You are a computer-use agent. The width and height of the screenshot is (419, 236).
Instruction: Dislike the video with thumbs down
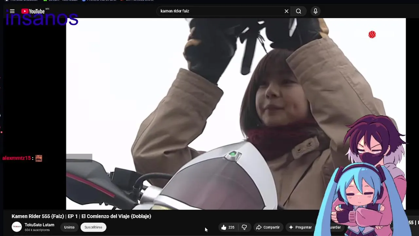tap(244, 227)
